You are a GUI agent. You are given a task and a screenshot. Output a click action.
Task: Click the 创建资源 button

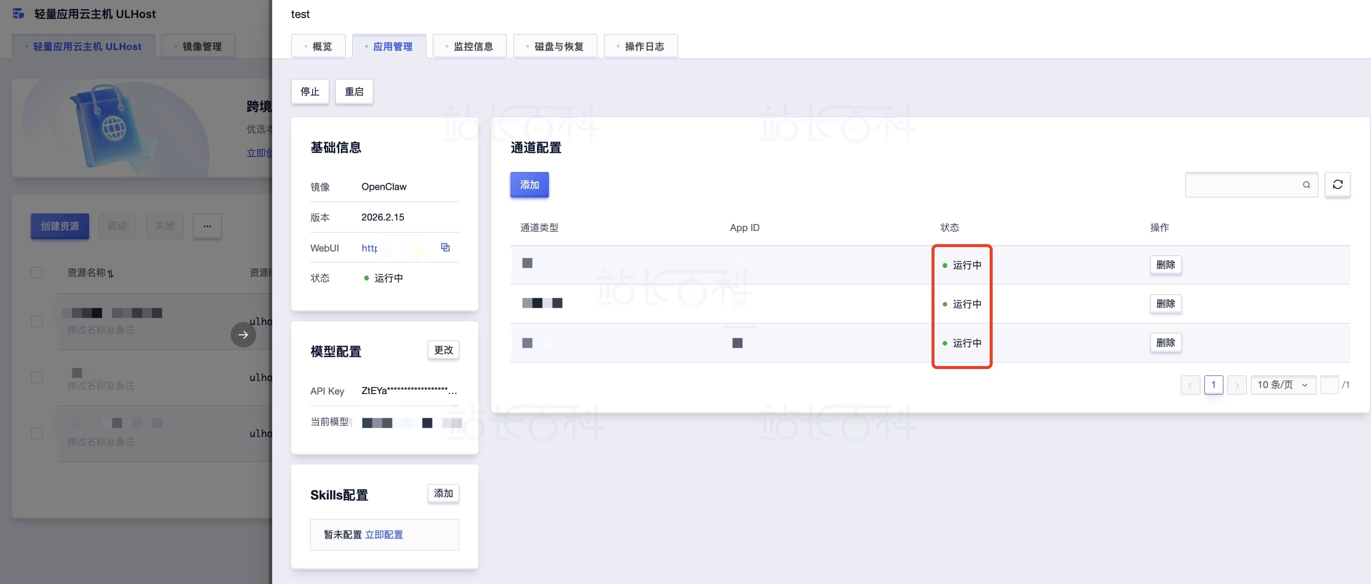click(60, 226)
